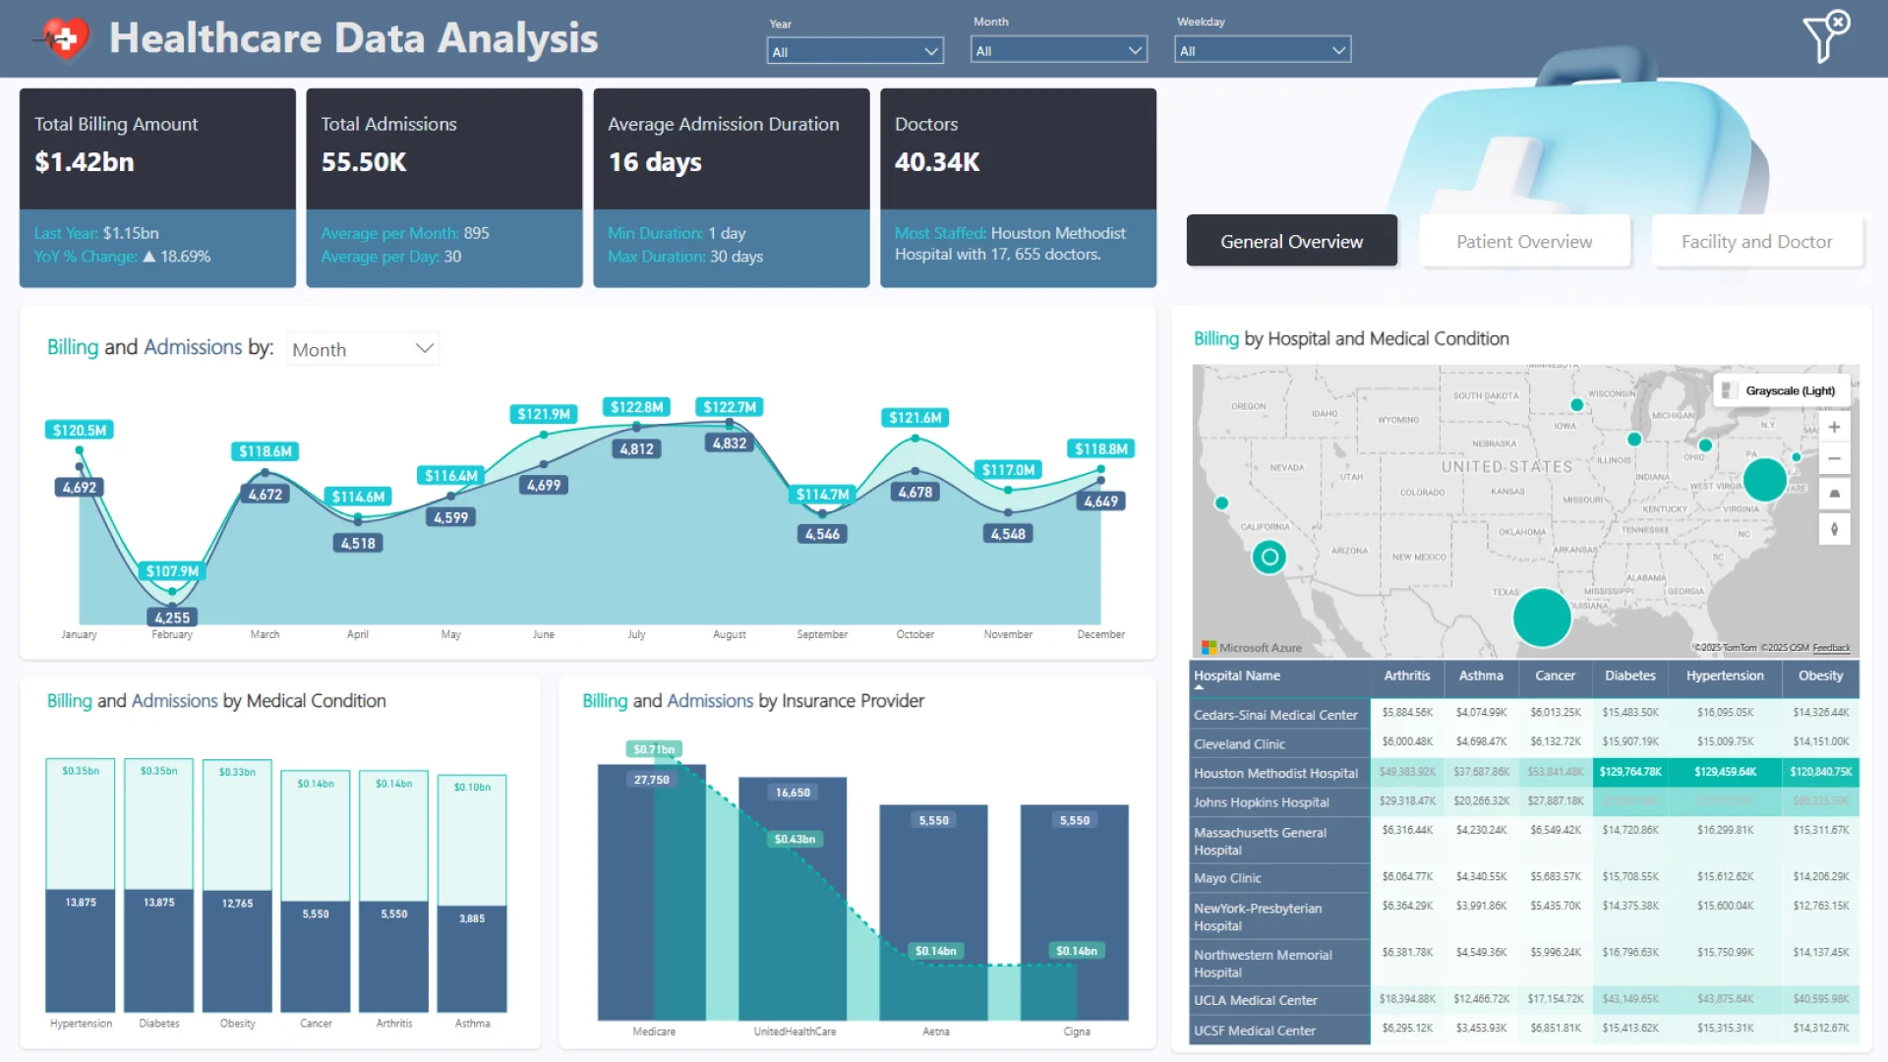
Task: Click the map compass rotation icon
Action: [x=1834, y=529]
